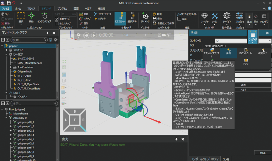Click the 閉じる button in wizard panel

(262, 153)
